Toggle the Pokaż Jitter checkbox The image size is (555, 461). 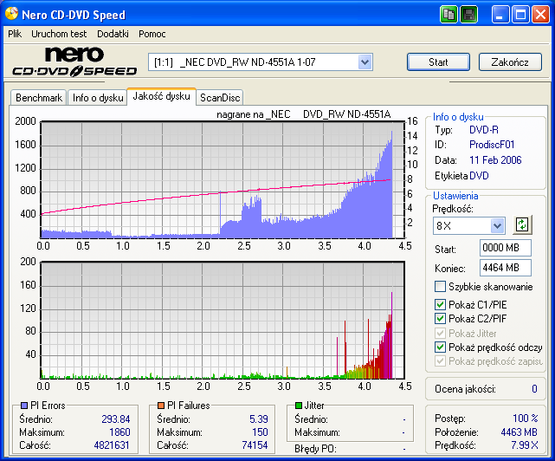(x=440, y=333)
